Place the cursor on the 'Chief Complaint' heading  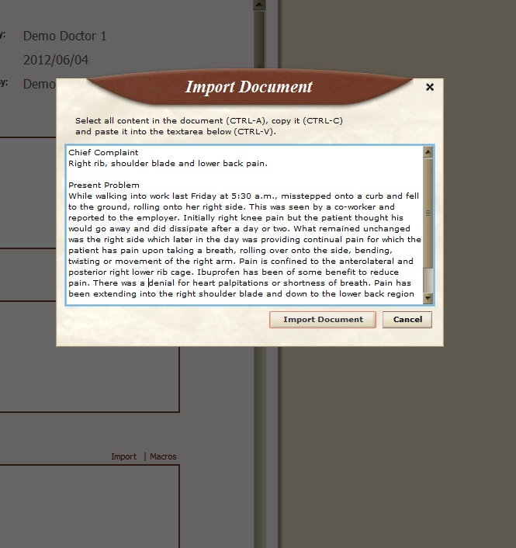point(103,153)
